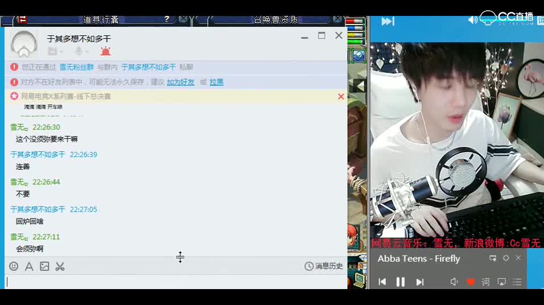The width and height of the screenshot is (544, 305).
Task: Open 于其多想不如多干 profile link in notice bar
Action: 149,67
